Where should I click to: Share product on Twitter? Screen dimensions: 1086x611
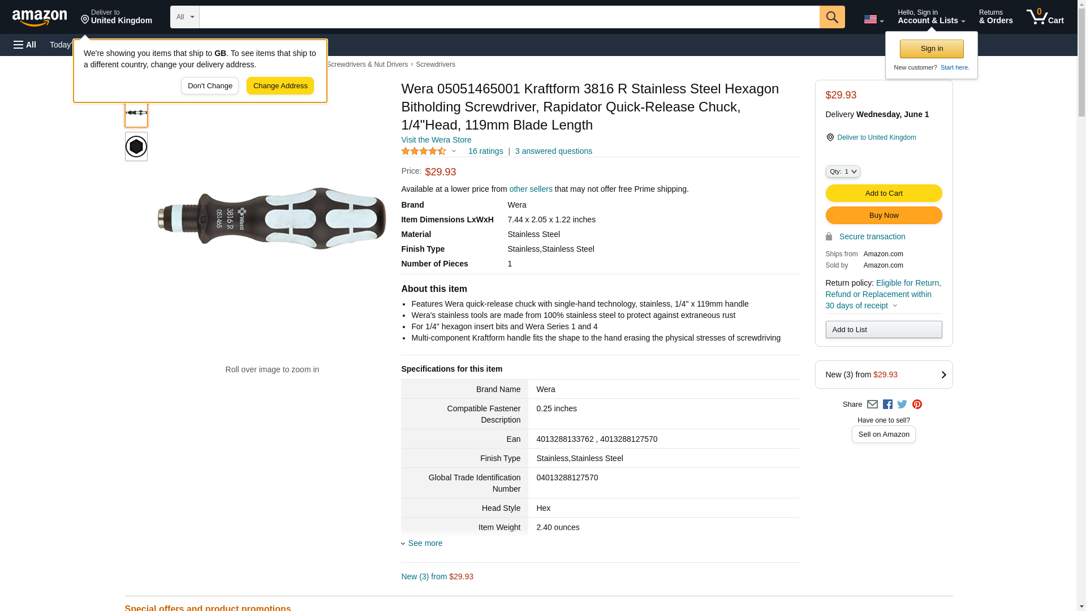902,405
